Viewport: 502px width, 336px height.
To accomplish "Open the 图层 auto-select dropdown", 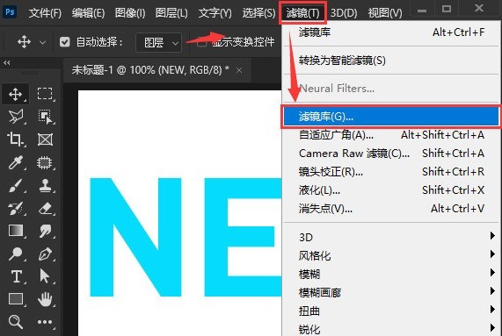I will (159, 42).
